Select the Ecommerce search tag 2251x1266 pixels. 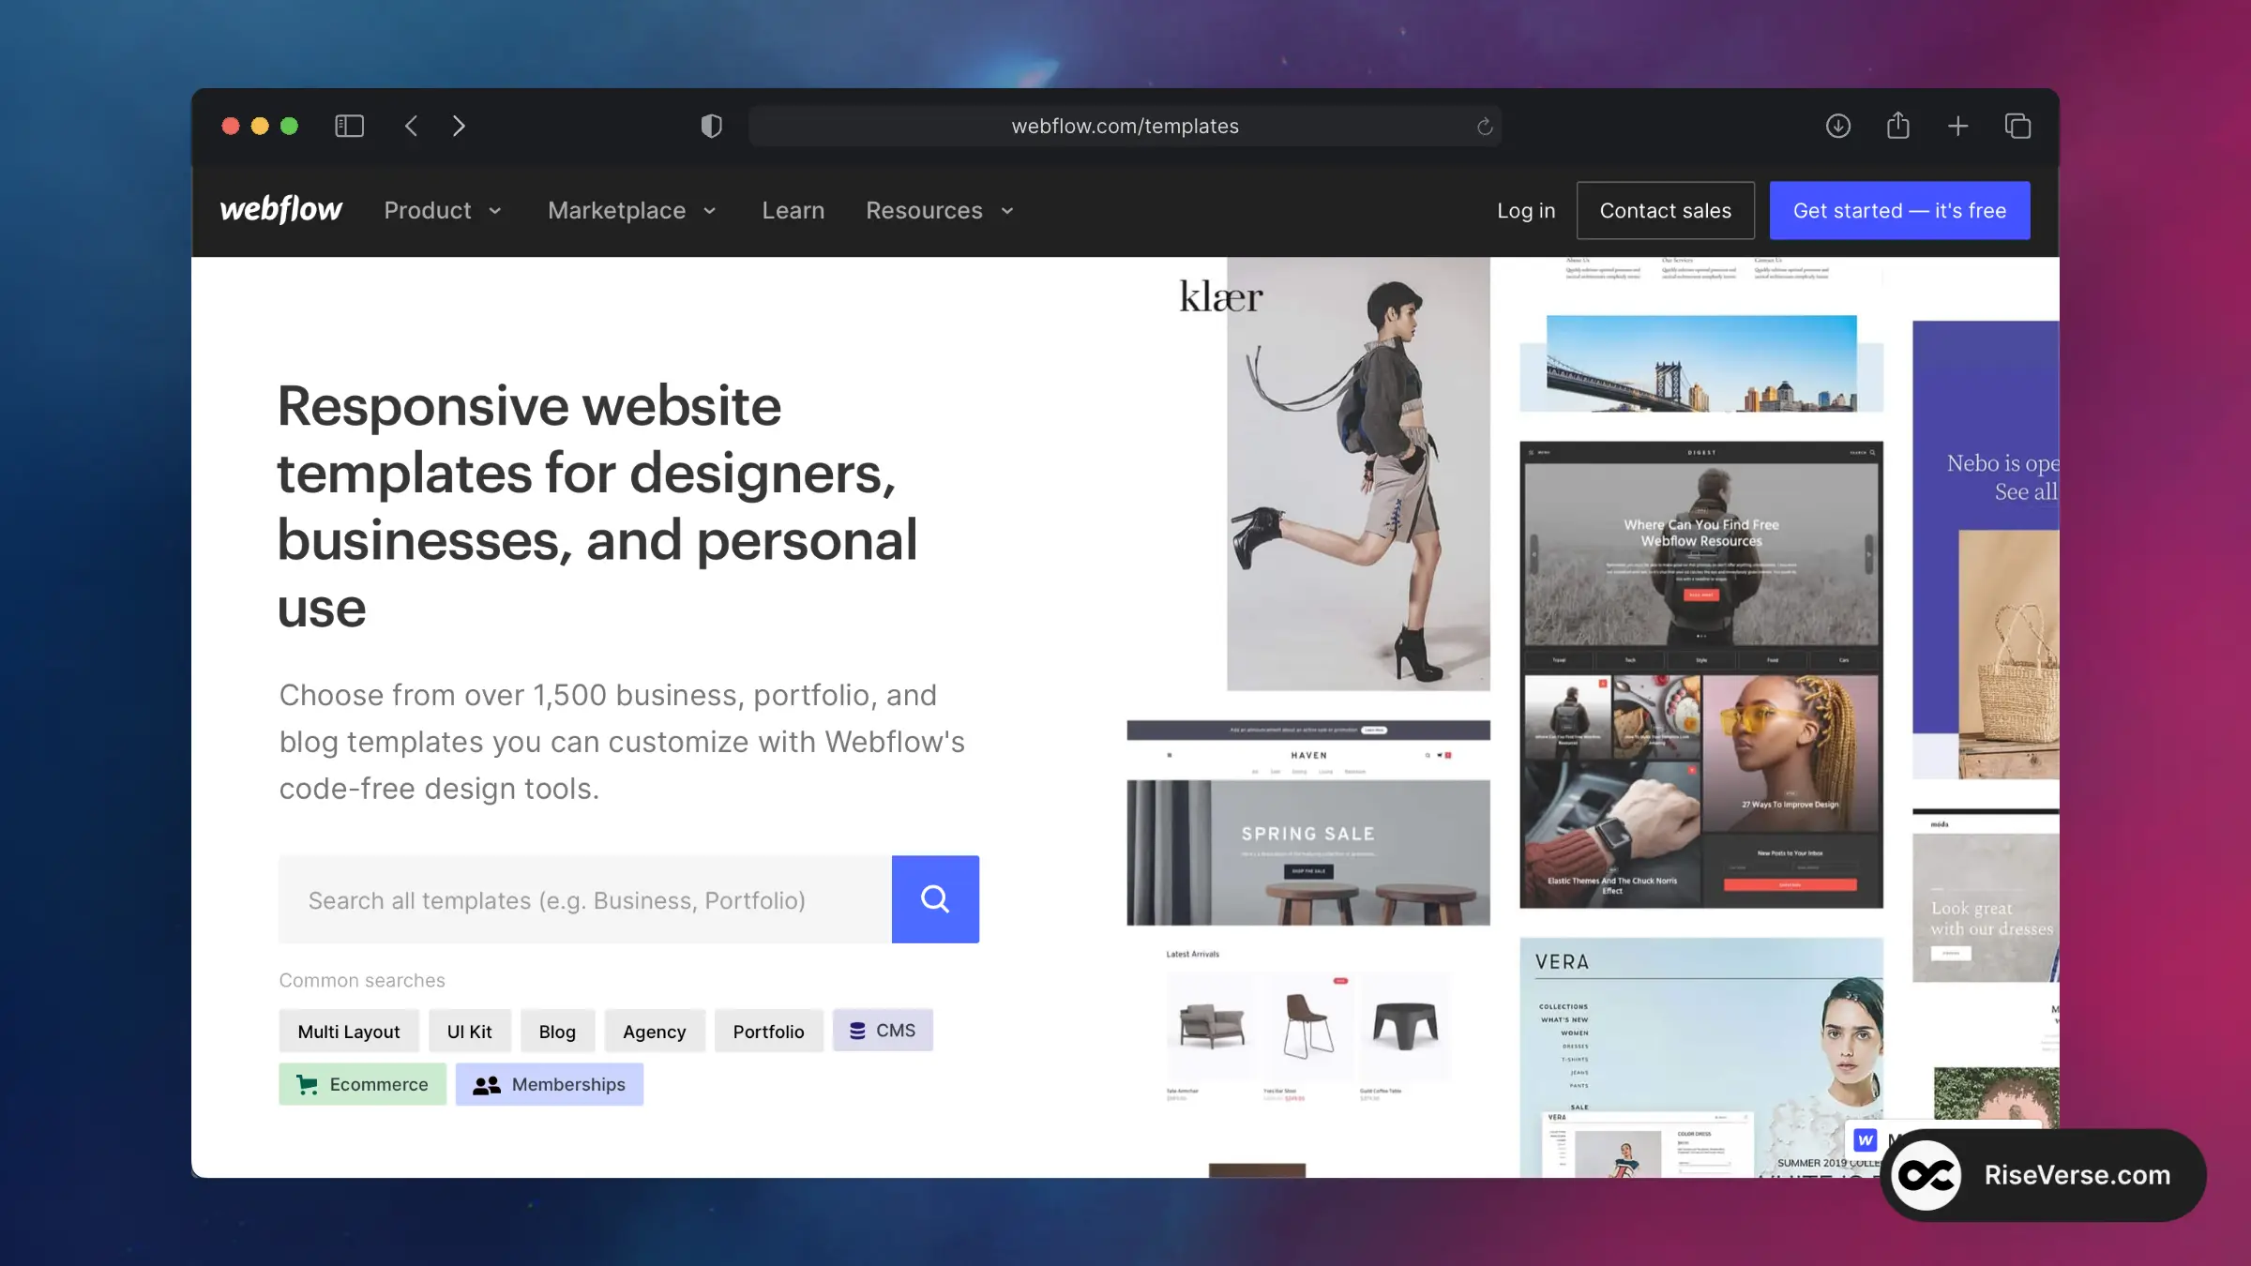(362, 1084)
